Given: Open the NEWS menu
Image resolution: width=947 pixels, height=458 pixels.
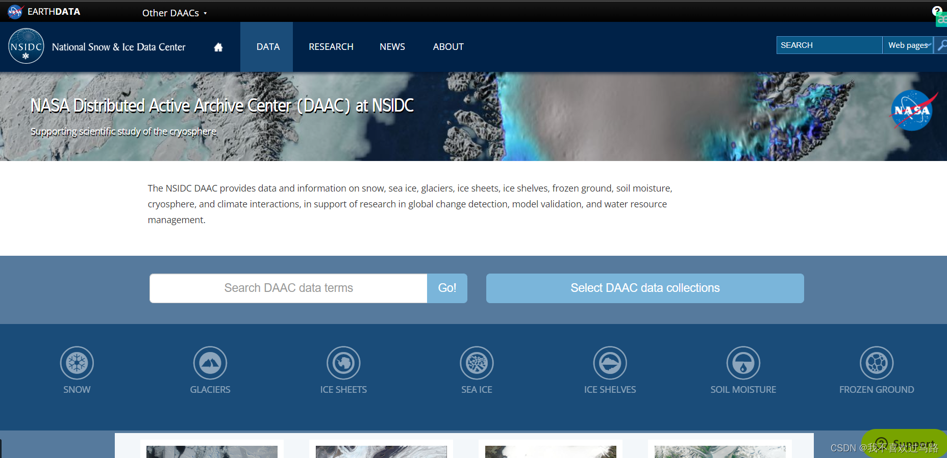Looking at the screenshot, I should [x=392, y=47].
